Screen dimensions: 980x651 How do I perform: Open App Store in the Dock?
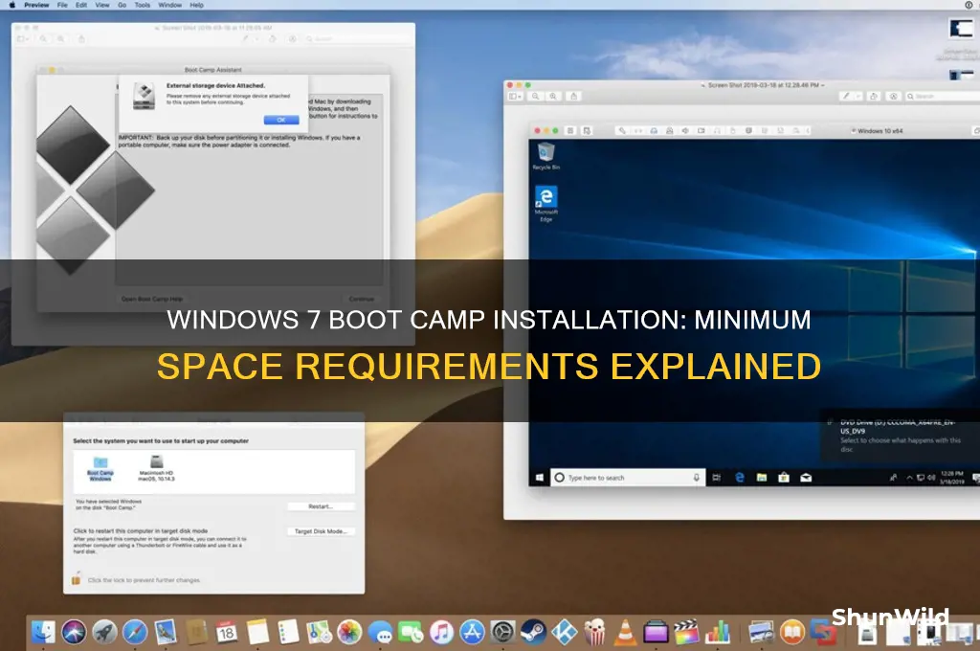pos(472,632)
